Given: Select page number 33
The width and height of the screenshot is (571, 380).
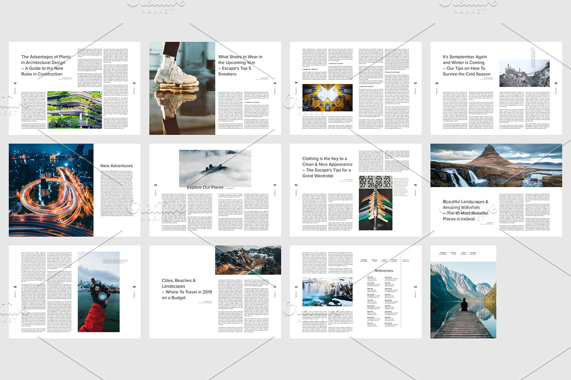Looking at the screenshot, I should (275, 185).
